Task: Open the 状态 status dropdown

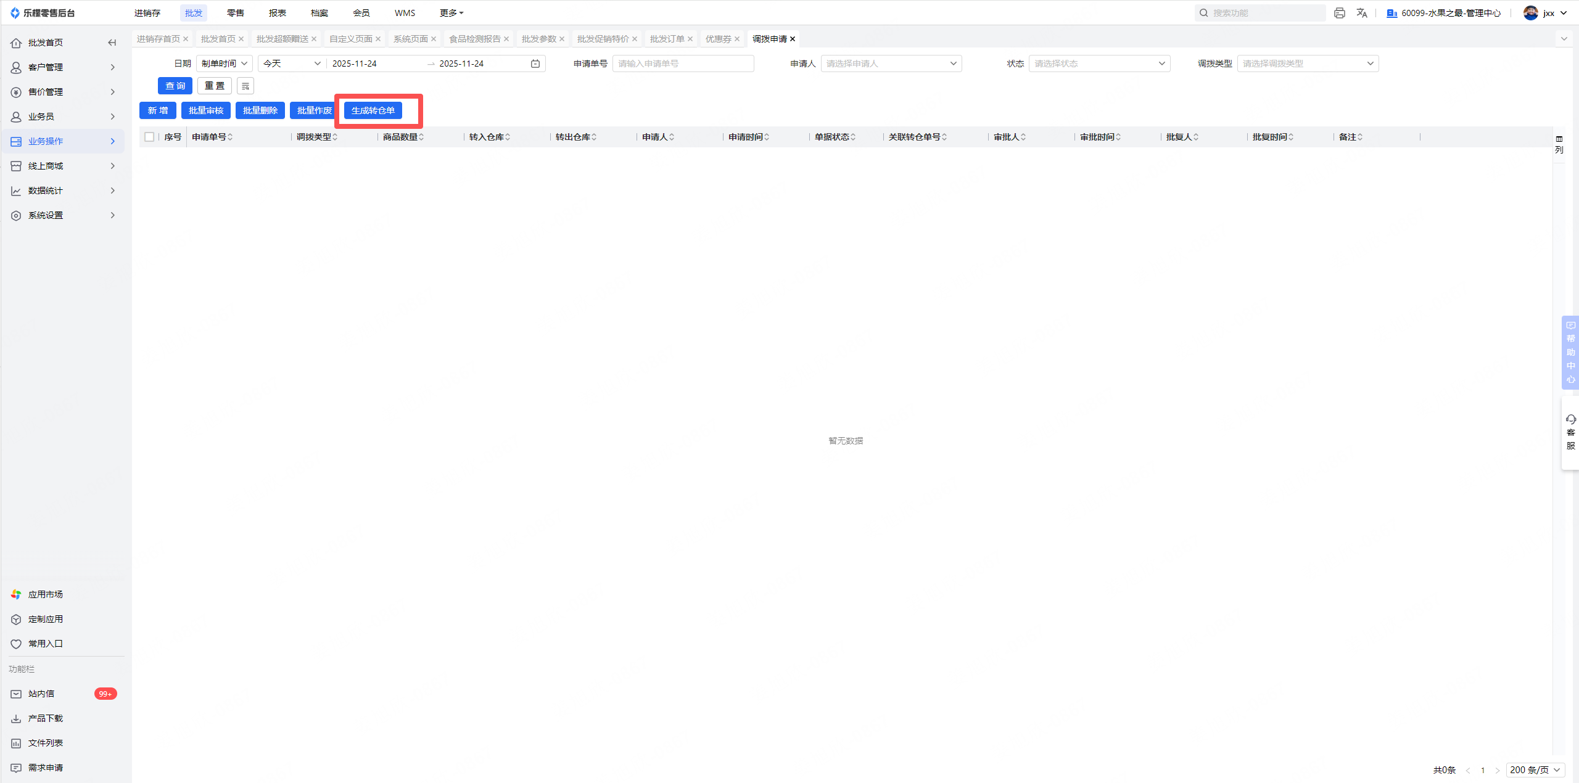Action: tap(1099, 64)
